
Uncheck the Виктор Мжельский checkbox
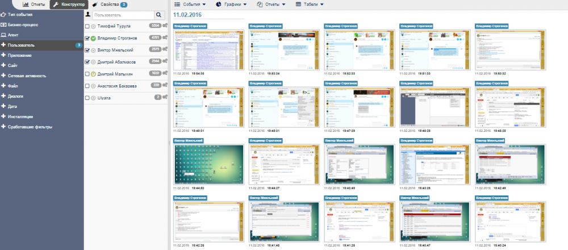[87, 51]
